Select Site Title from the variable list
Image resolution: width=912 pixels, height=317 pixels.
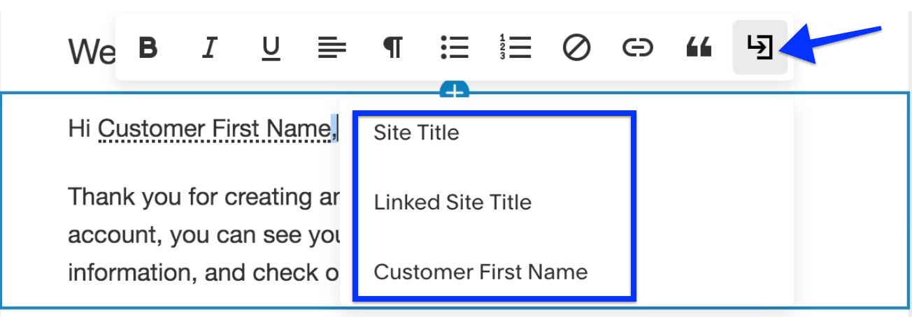[416, 133]
